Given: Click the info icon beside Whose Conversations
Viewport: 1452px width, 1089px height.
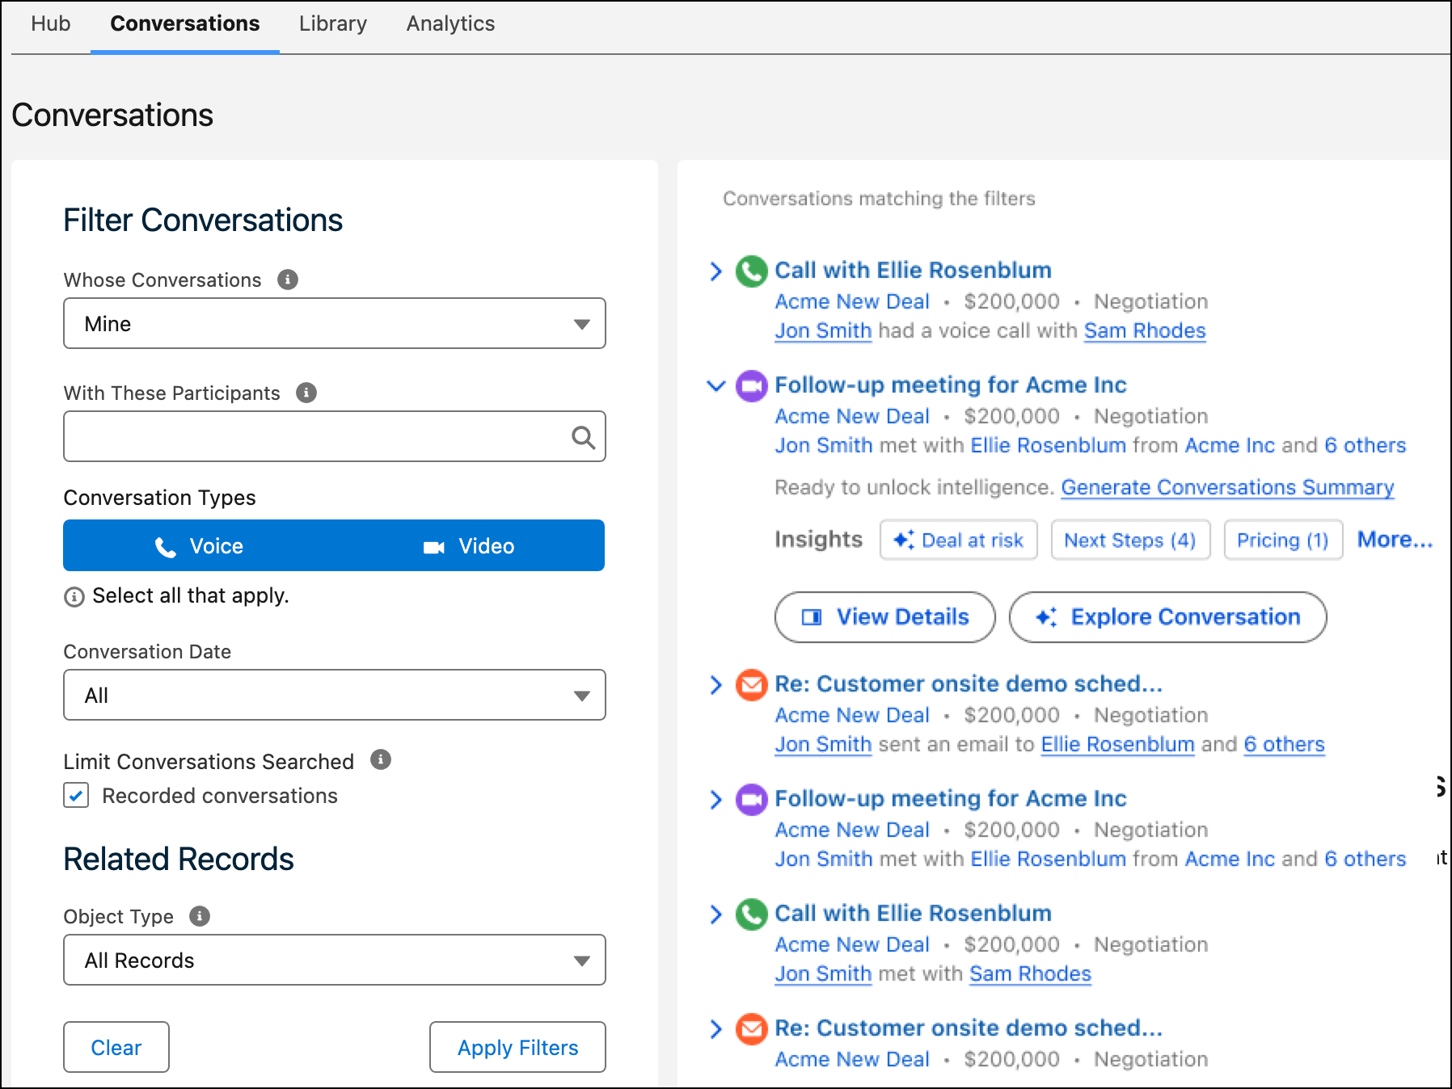Looking at the screenshot, I should coord(288,280).
